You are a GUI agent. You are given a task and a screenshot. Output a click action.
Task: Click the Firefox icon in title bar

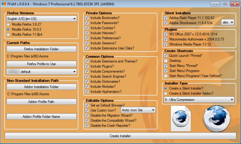pyautogui.click(x=4, y=4)
